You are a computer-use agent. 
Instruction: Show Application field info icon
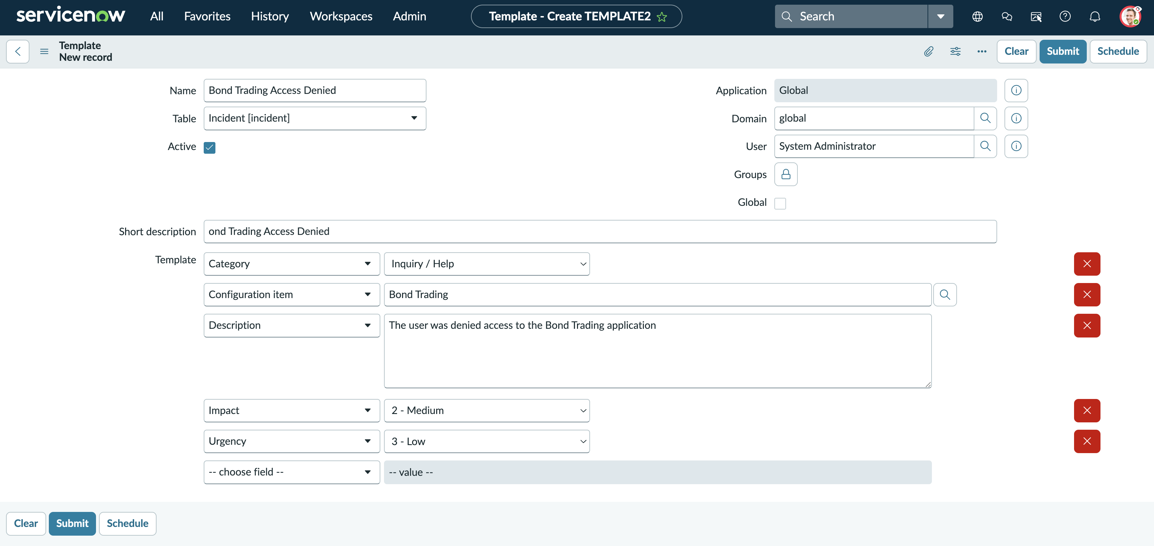1016,91
